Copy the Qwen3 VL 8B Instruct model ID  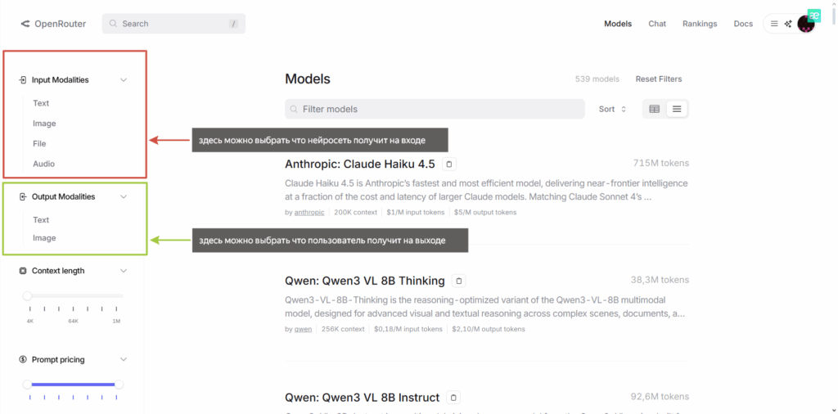tap(454, 398)
